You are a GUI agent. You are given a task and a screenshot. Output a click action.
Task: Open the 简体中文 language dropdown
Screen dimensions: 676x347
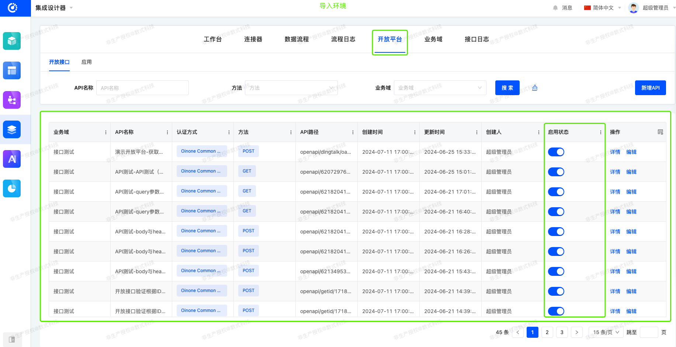coord(603,8)
